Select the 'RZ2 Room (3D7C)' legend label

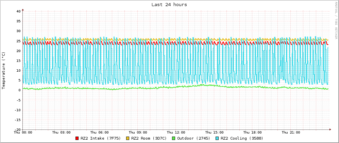(149, 138)
